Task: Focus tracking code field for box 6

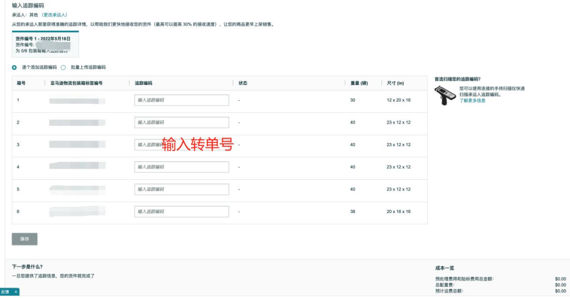Action: coord(182,212)
